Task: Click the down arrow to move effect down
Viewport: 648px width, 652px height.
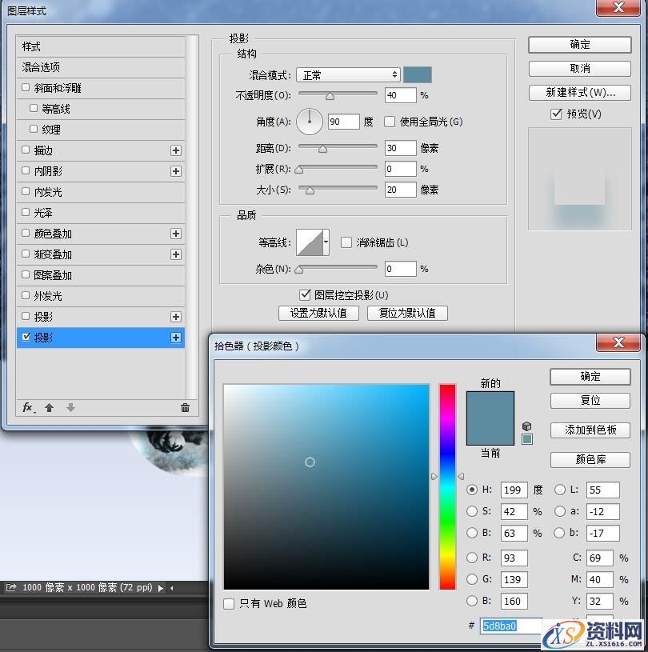Action: pyautogui.click(x=70, y=408)
